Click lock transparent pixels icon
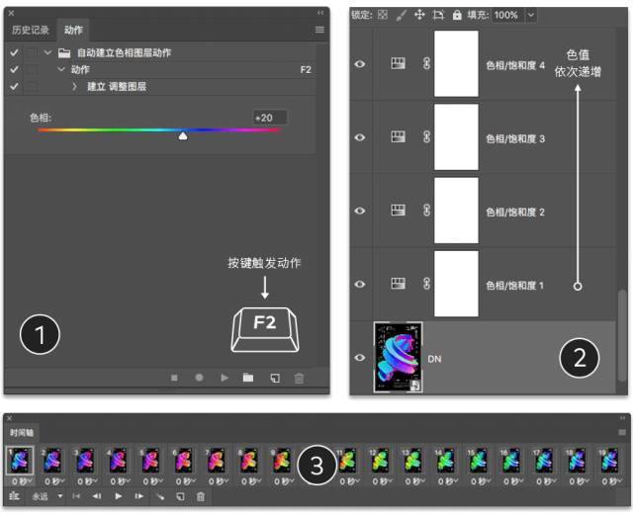This screenshot has width=633, height=517. (383, 15)
